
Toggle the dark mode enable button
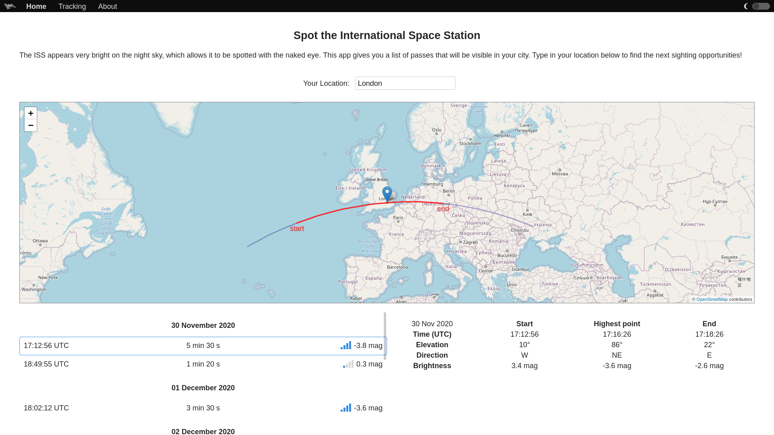[761, 6]
